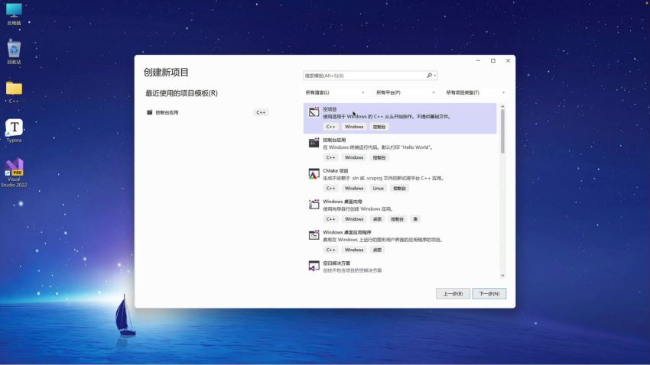Select recent template 控制台应用
The image size is (650, 365).
[167, 112]
